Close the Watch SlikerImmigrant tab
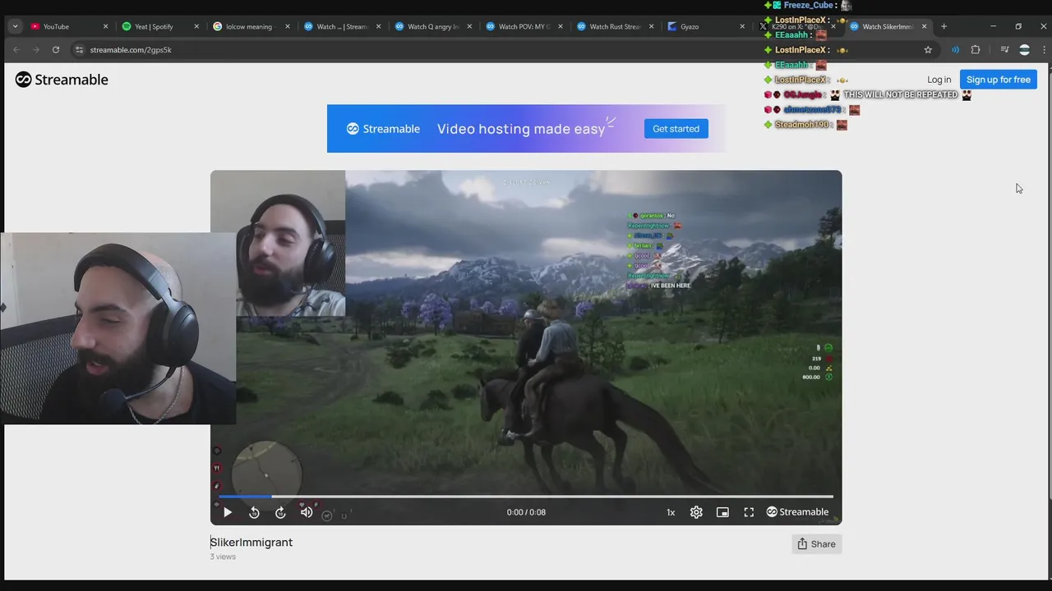 (924, 26)
